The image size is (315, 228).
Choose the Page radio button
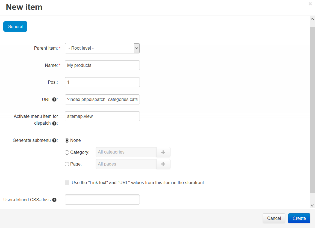tap(67, 164)
